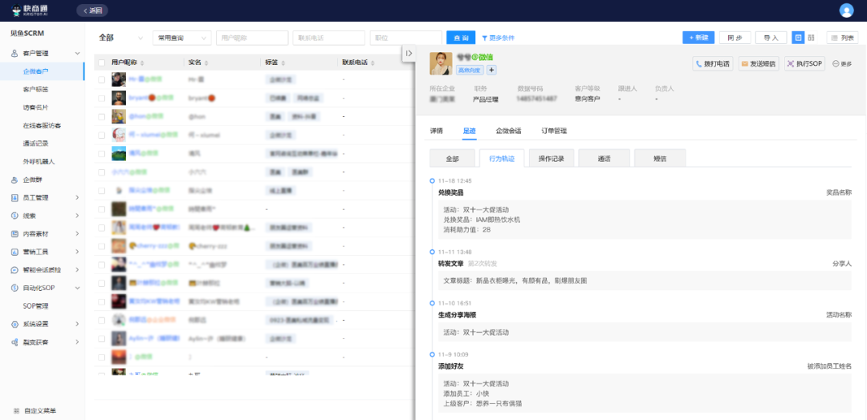This screenshot has height=420, width=867.
Task: Run 执行SOP for this customer
Action: coord(804,63)
